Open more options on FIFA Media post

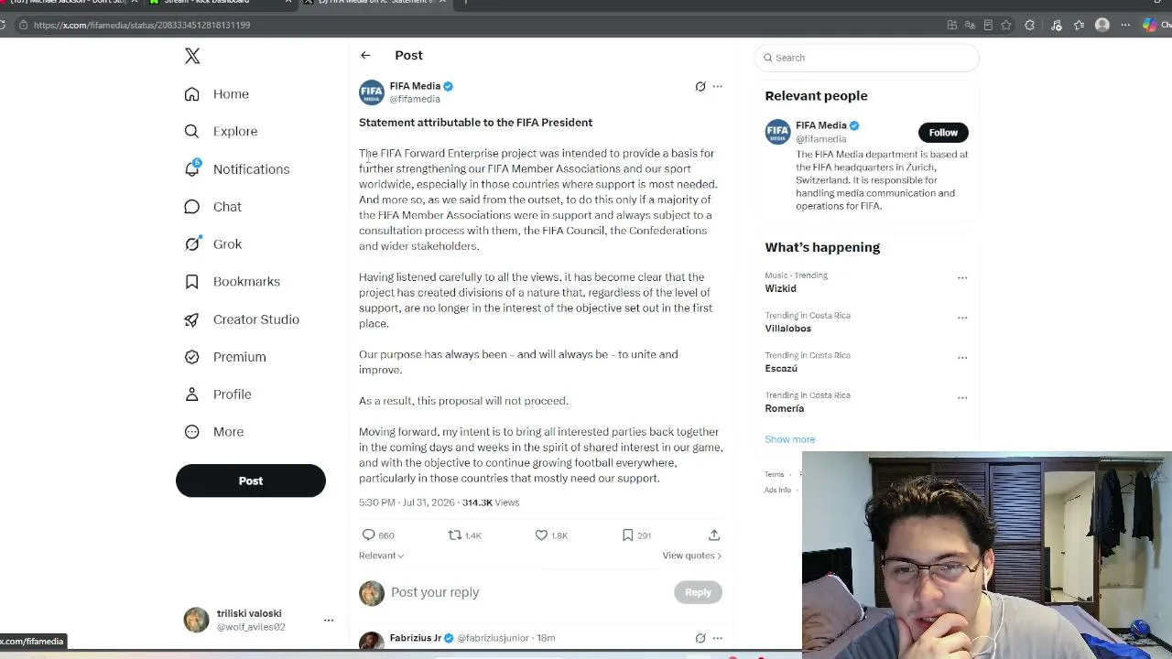pos(717,86)
